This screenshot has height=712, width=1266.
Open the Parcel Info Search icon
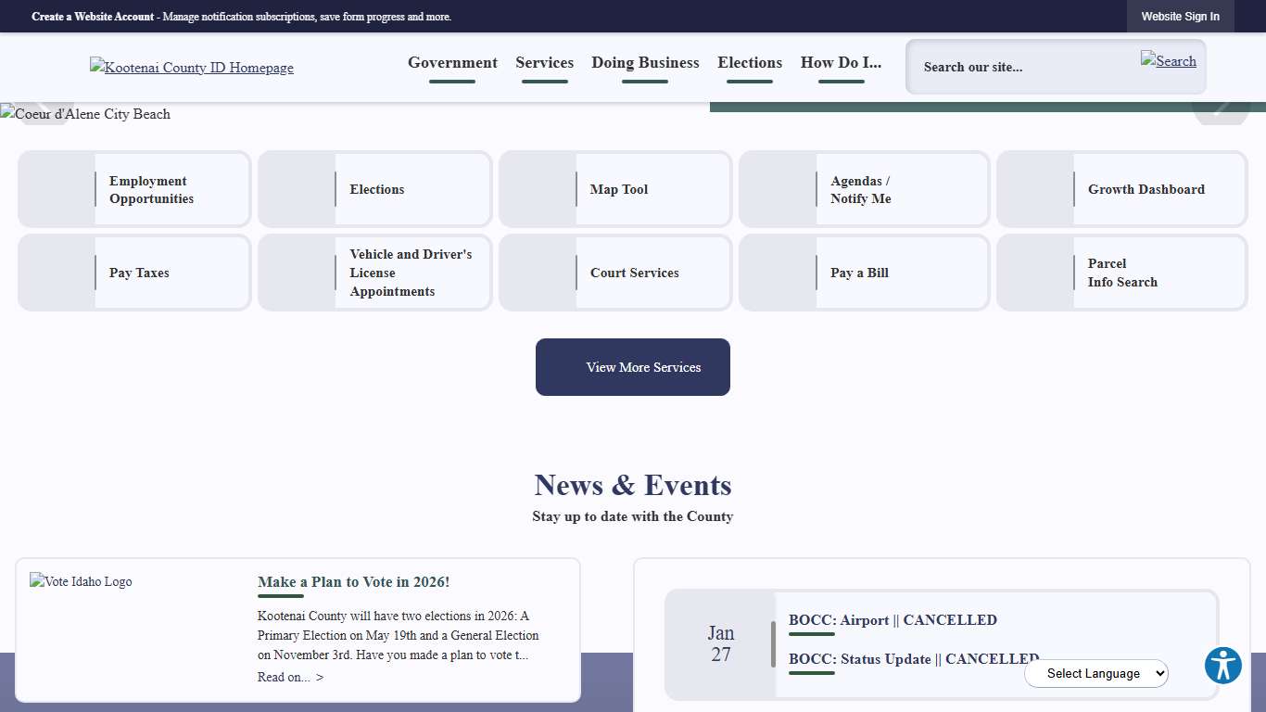pyautogui.click(x=1121, y=273)
